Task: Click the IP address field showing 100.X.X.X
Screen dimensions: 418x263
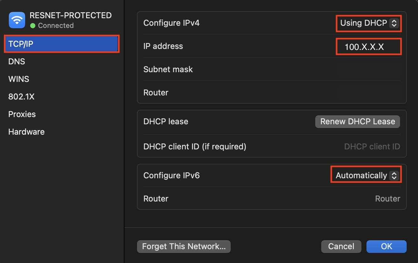Action: [368, 46]
